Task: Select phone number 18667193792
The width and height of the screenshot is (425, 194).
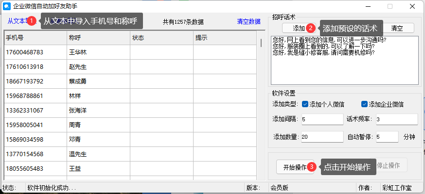Action: point(24,81)
